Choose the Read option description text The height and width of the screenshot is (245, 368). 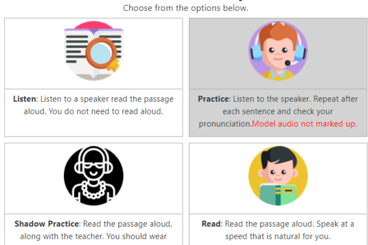278,230
